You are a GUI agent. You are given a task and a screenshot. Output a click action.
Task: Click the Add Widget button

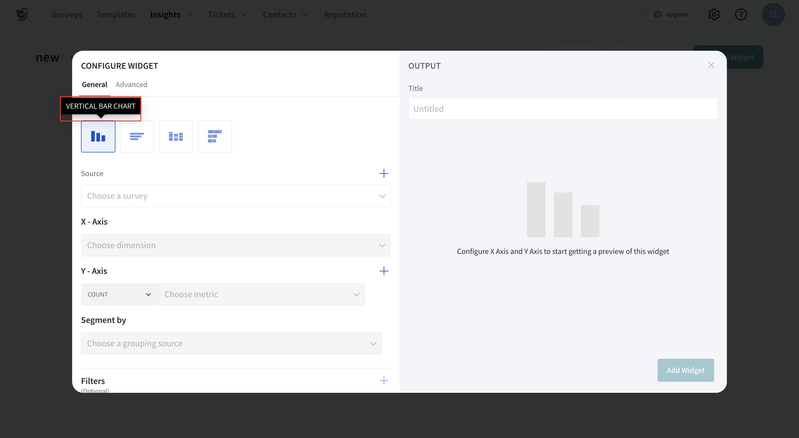[x=686, y=370]
